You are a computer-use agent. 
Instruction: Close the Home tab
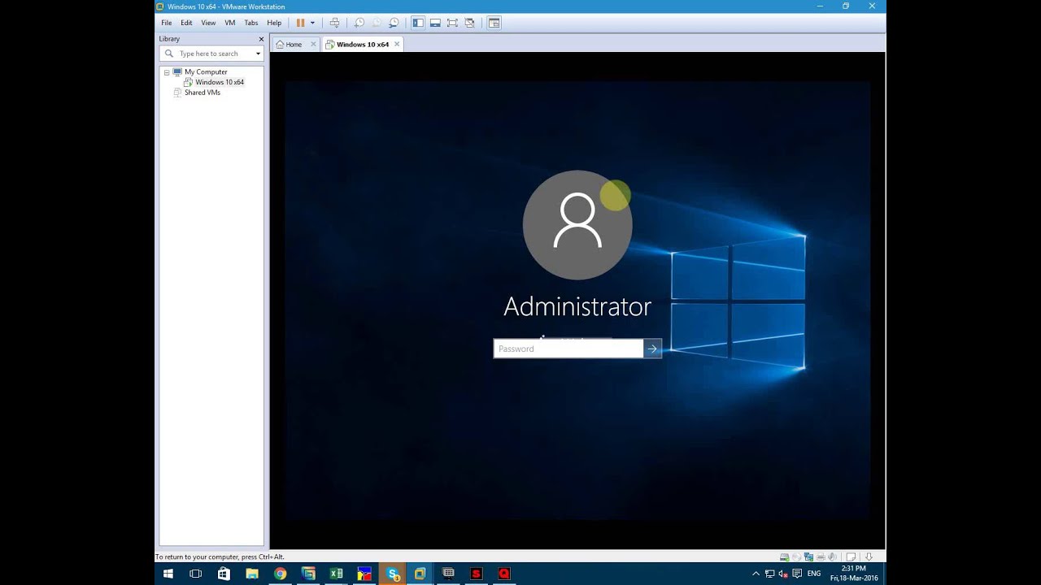coord(313,45)
